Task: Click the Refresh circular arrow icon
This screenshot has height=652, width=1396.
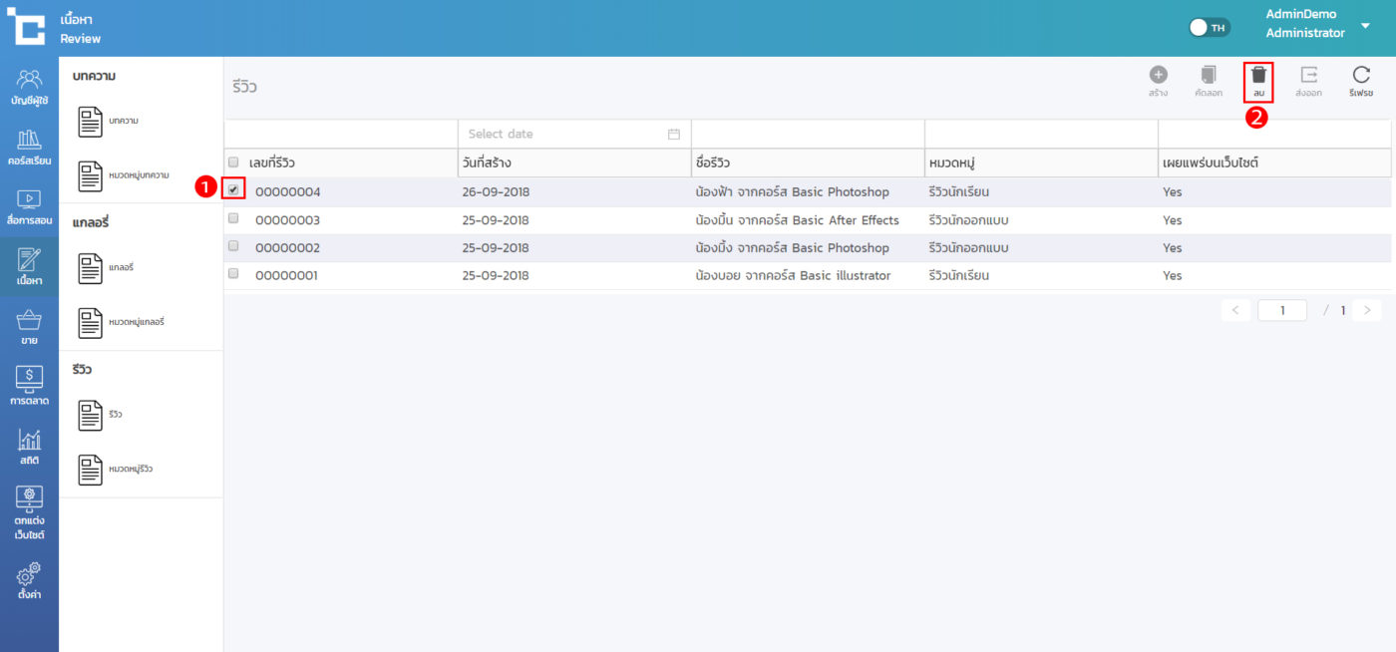Action: 1360,76
